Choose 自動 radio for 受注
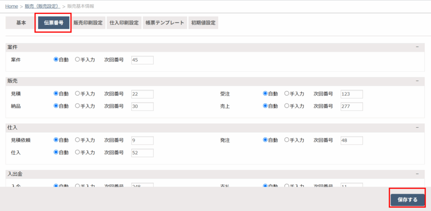431x211 pixels. pos(266,94)
